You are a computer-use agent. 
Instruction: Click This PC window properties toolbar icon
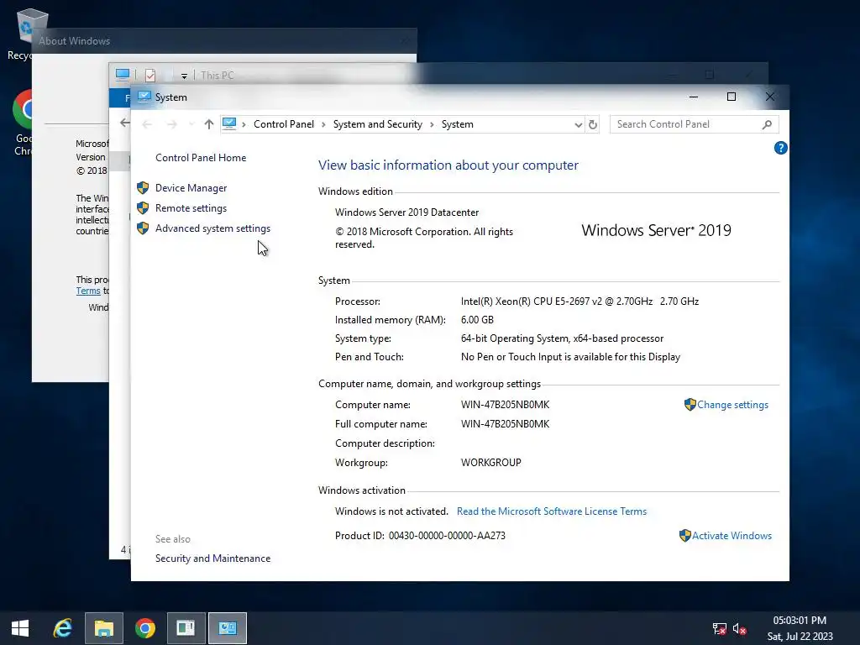click(150, 75)
